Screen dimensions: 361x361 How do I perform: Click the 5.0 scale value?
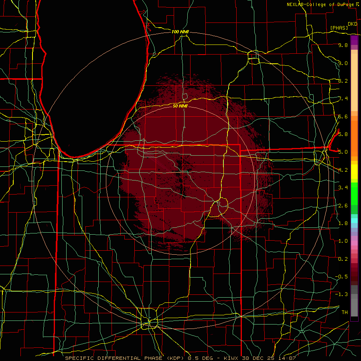[x=343, y=152]
